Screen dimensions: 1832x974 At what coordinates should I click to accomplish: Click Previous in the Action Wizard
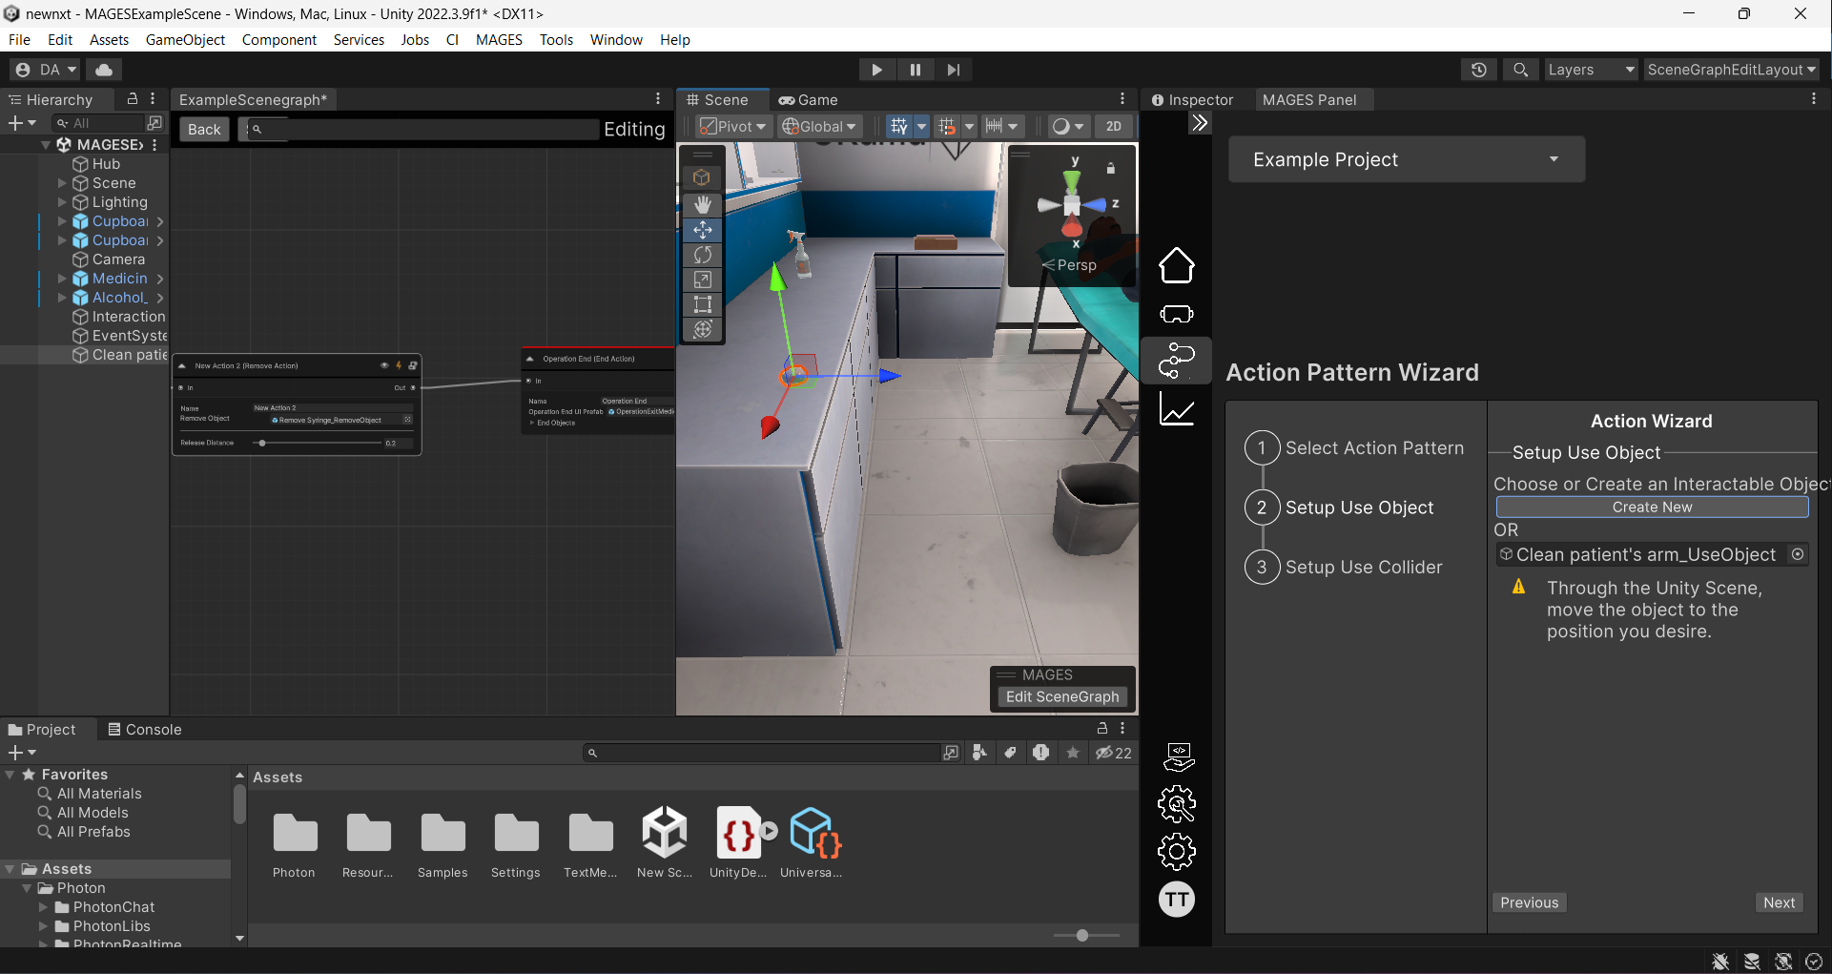1529,902
